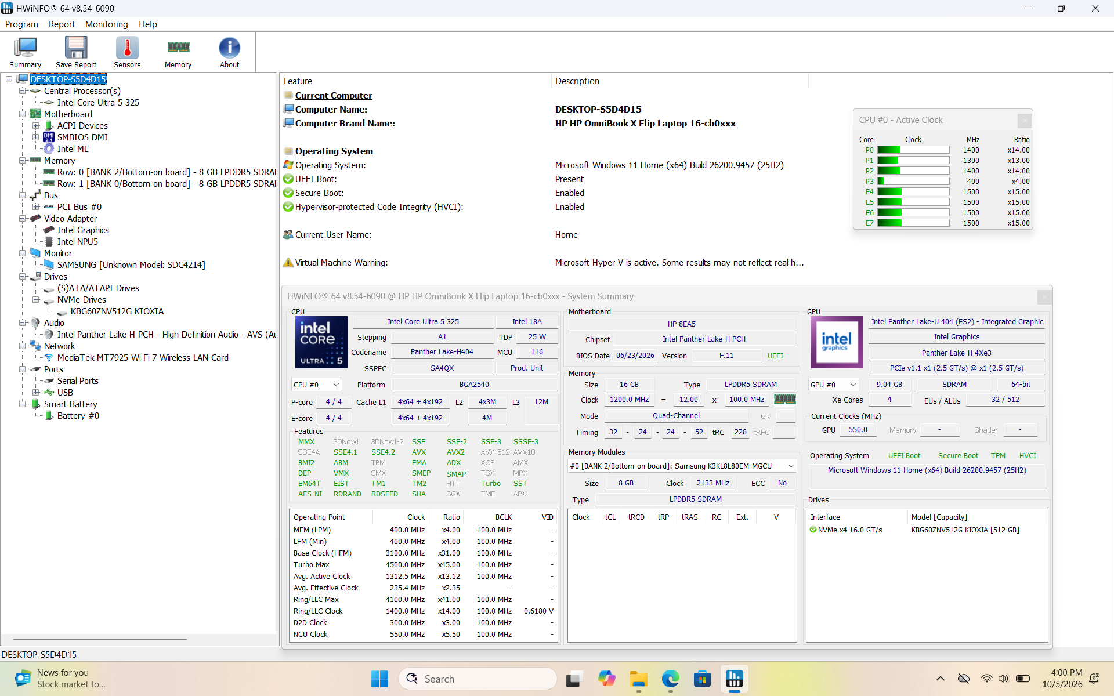Click the taskbar Search box
This screenshot has height=696, width=1114.
coord(478,679)
